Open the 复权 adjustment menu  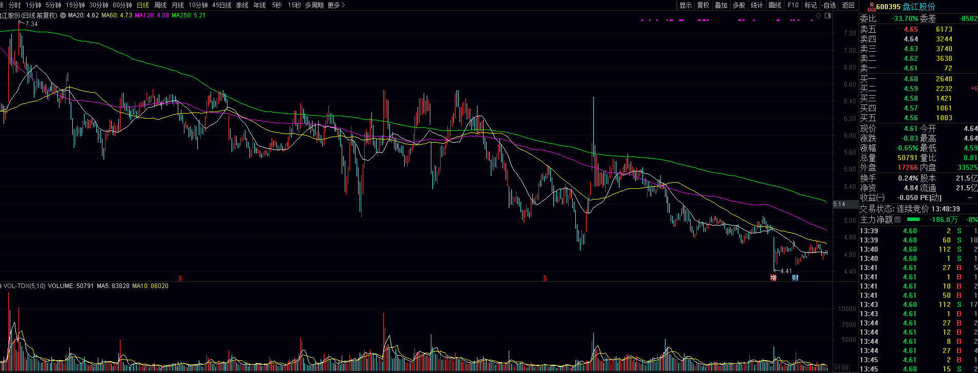tap(703, 5)
